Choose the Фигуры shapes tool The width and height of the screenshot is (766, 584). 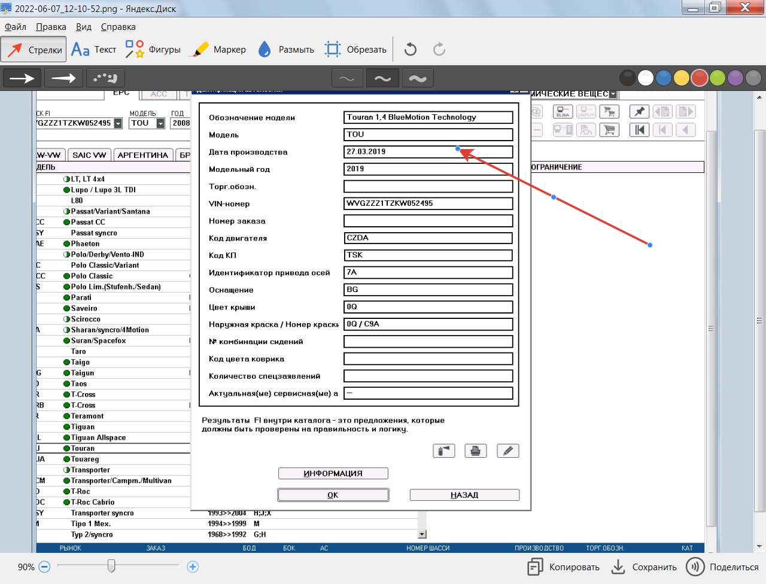pos(153,50)
